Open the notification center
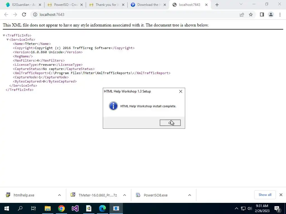The image size is (286, 214). coord(277,208)
